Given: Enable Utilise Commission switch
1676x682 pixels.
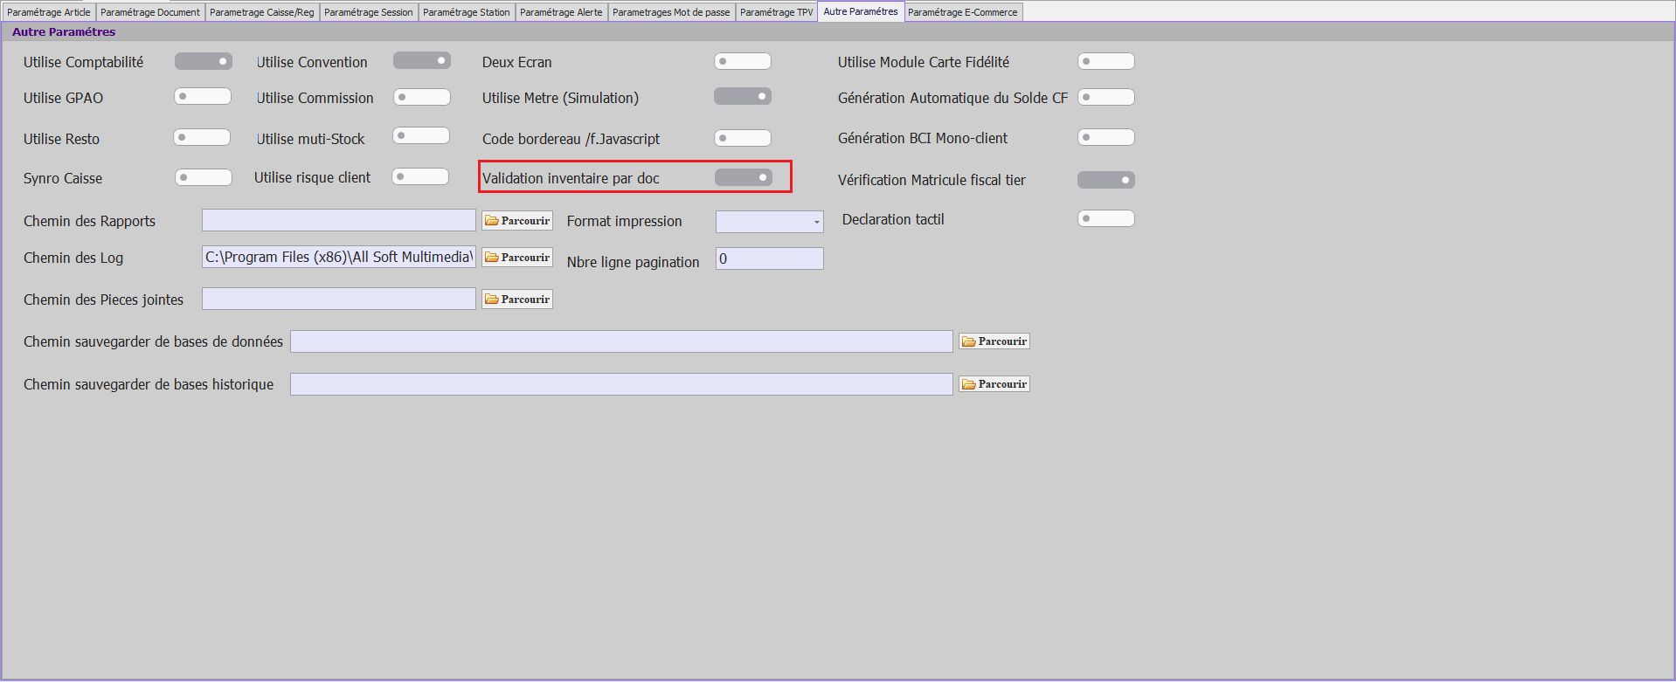Looking at the screenshot, I should (x=422, y=97).
